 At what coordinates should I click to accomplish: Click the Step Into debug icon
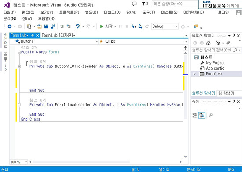(x=133, y=26)
